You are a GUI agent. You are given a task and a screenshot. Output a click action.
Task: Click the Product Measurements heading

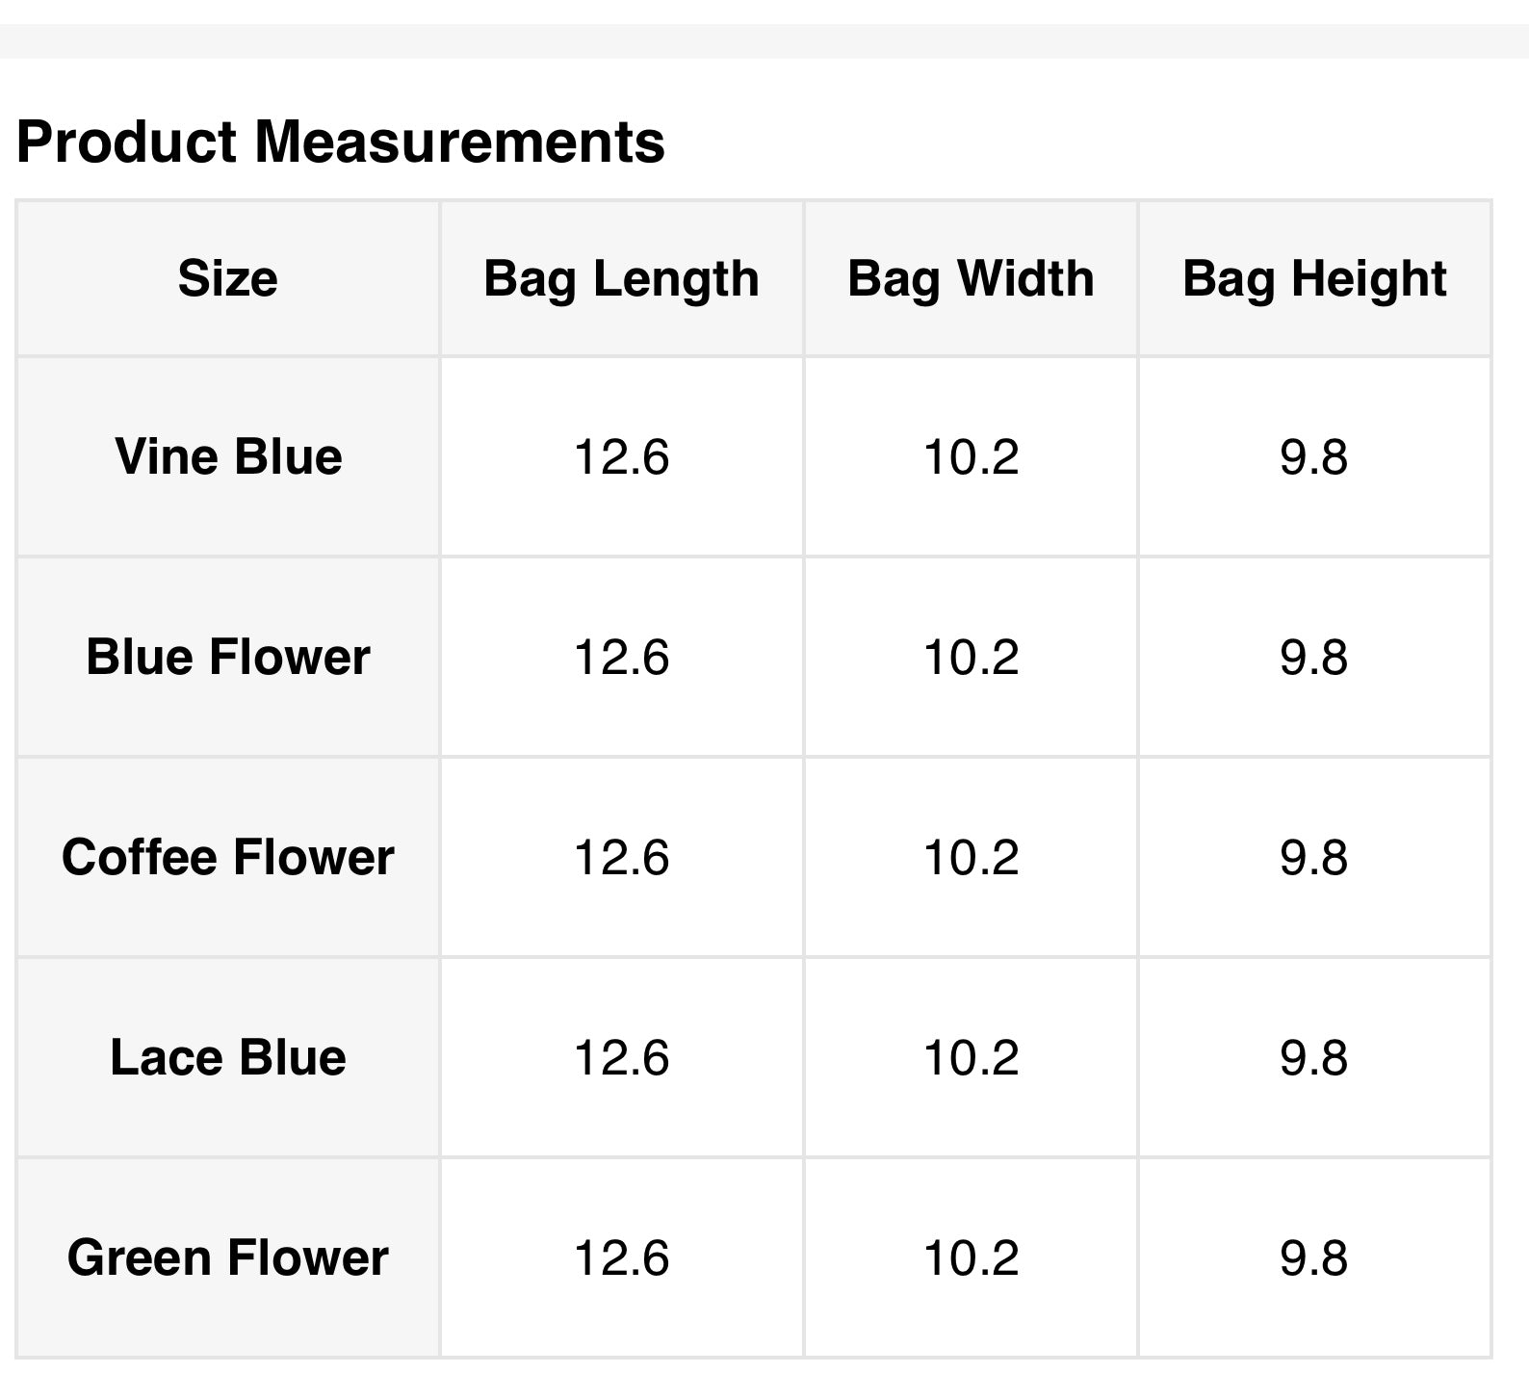(341, 142)
